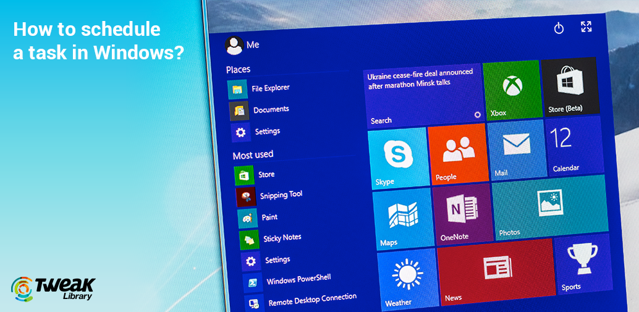
Task: Open Settings gear under Most used
Action: coord(251,261)
